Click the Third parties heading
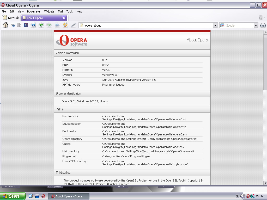267x200 pixels. click(63, 172)
